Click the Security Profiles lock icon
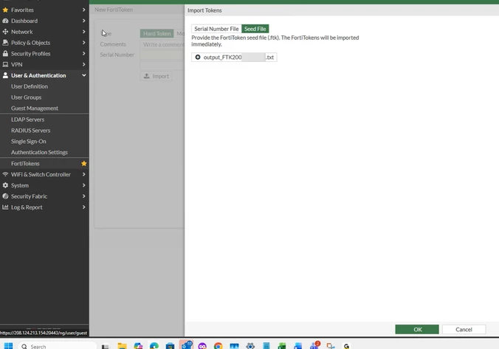499x349 pixels. 5,53
